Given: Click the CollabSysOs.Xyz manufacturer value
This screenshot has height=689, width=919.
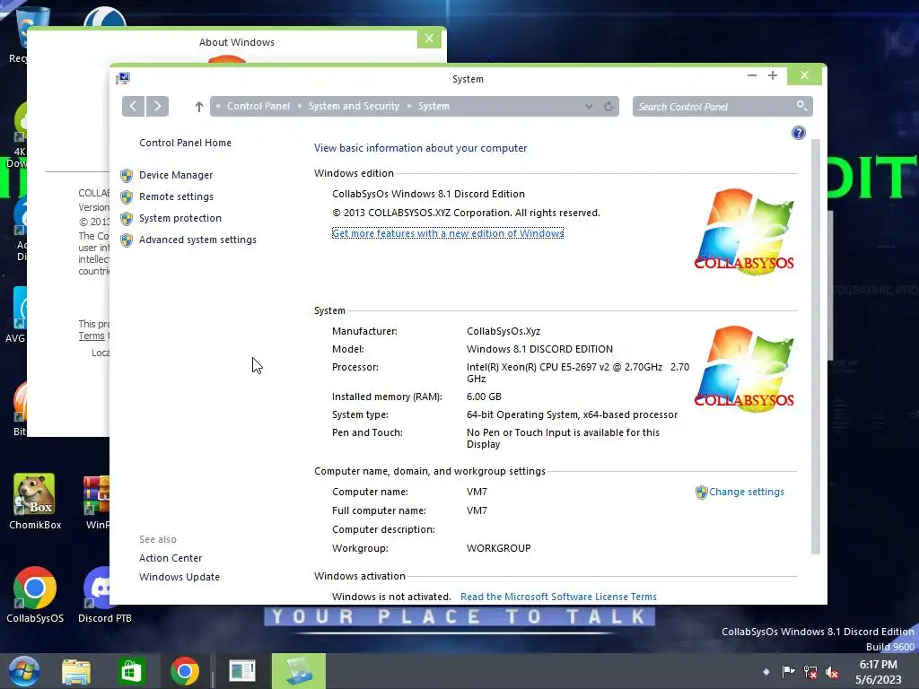Looking at the screenshot, I should pyautogui.click(x=503, y=331).
